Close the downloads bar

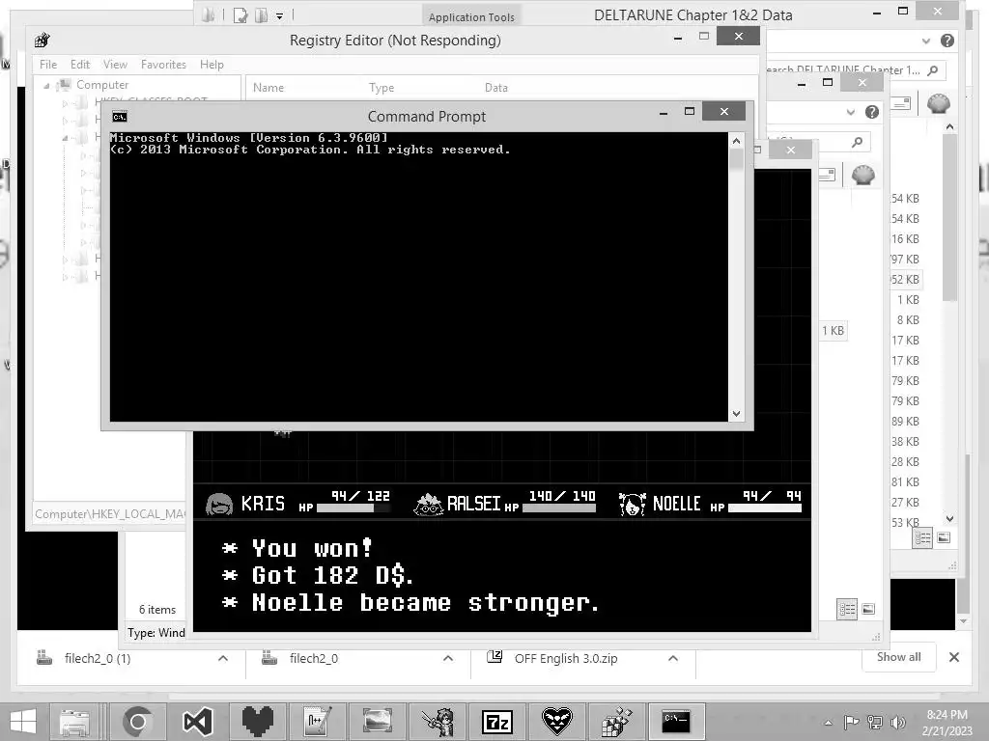(x=953, y=657)
